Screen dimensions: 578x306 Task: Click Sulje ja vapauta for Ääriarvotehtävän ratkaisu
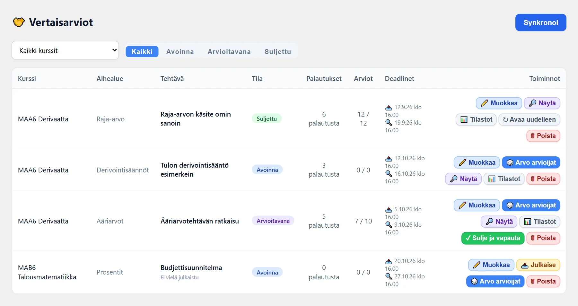(x=493, y=238)
